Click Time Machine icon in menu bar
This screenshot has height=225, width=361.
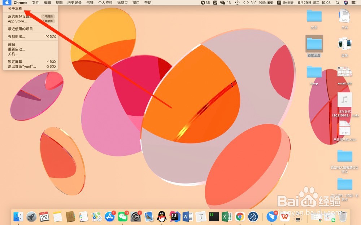point(237,3)
